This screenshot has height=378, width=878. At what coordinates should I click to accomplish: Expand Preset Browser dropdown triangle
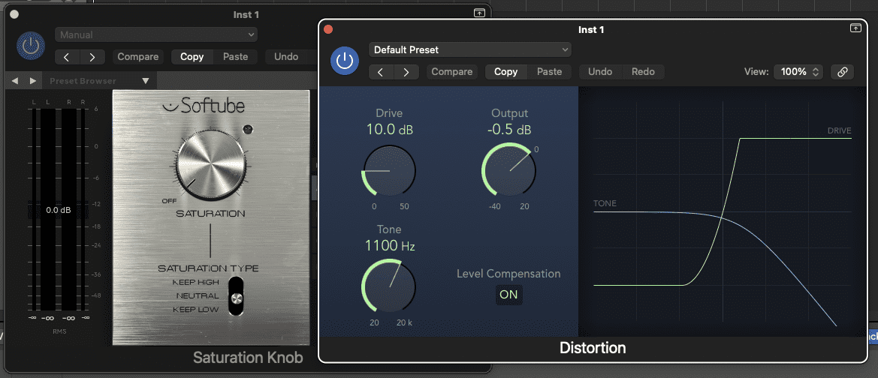point(146,81)
